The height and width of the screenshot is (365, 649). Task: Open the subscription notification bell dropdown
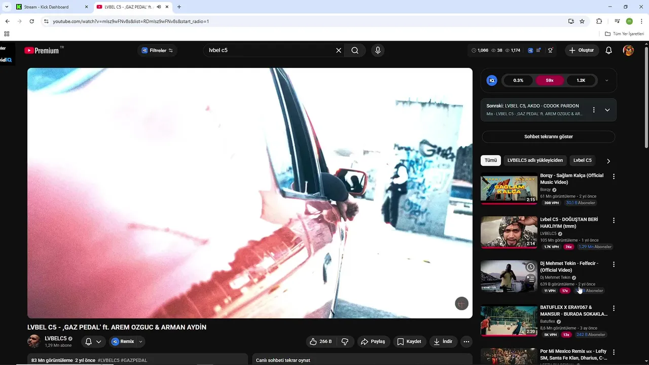(93, 342)
